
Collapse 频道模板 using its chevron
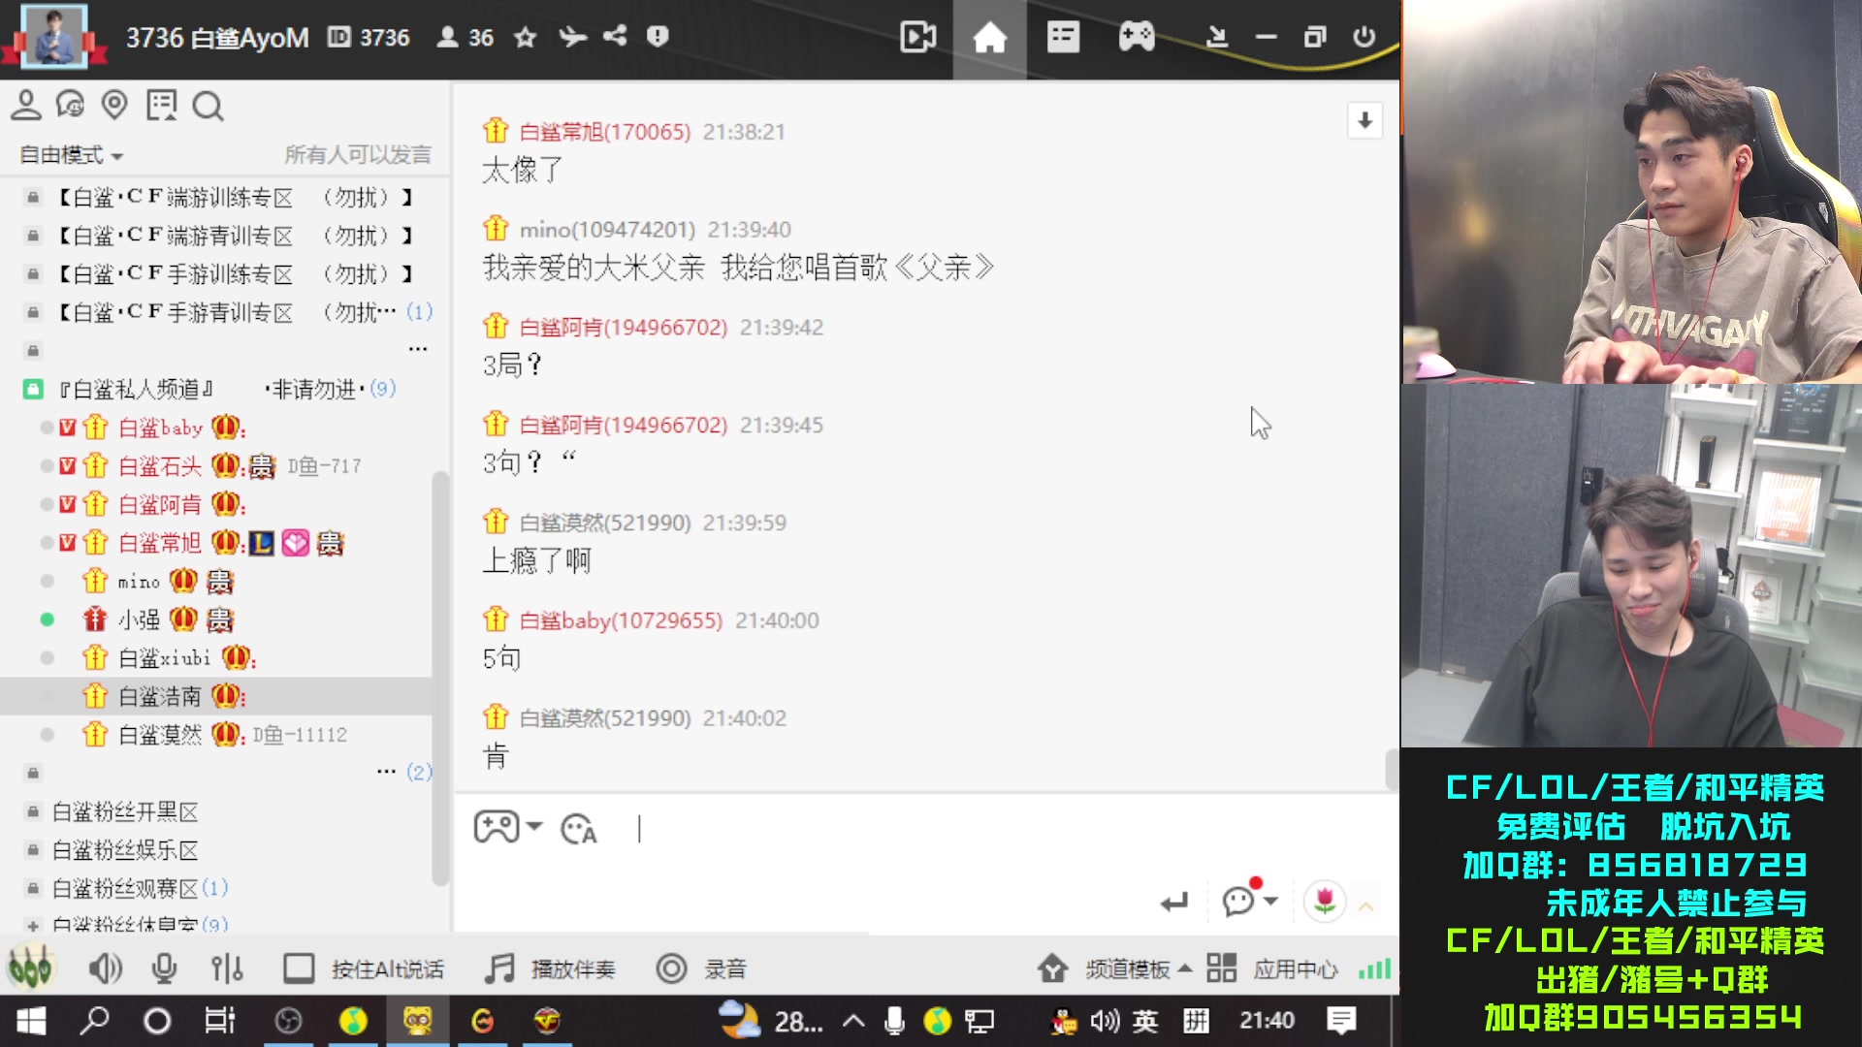1185,968
